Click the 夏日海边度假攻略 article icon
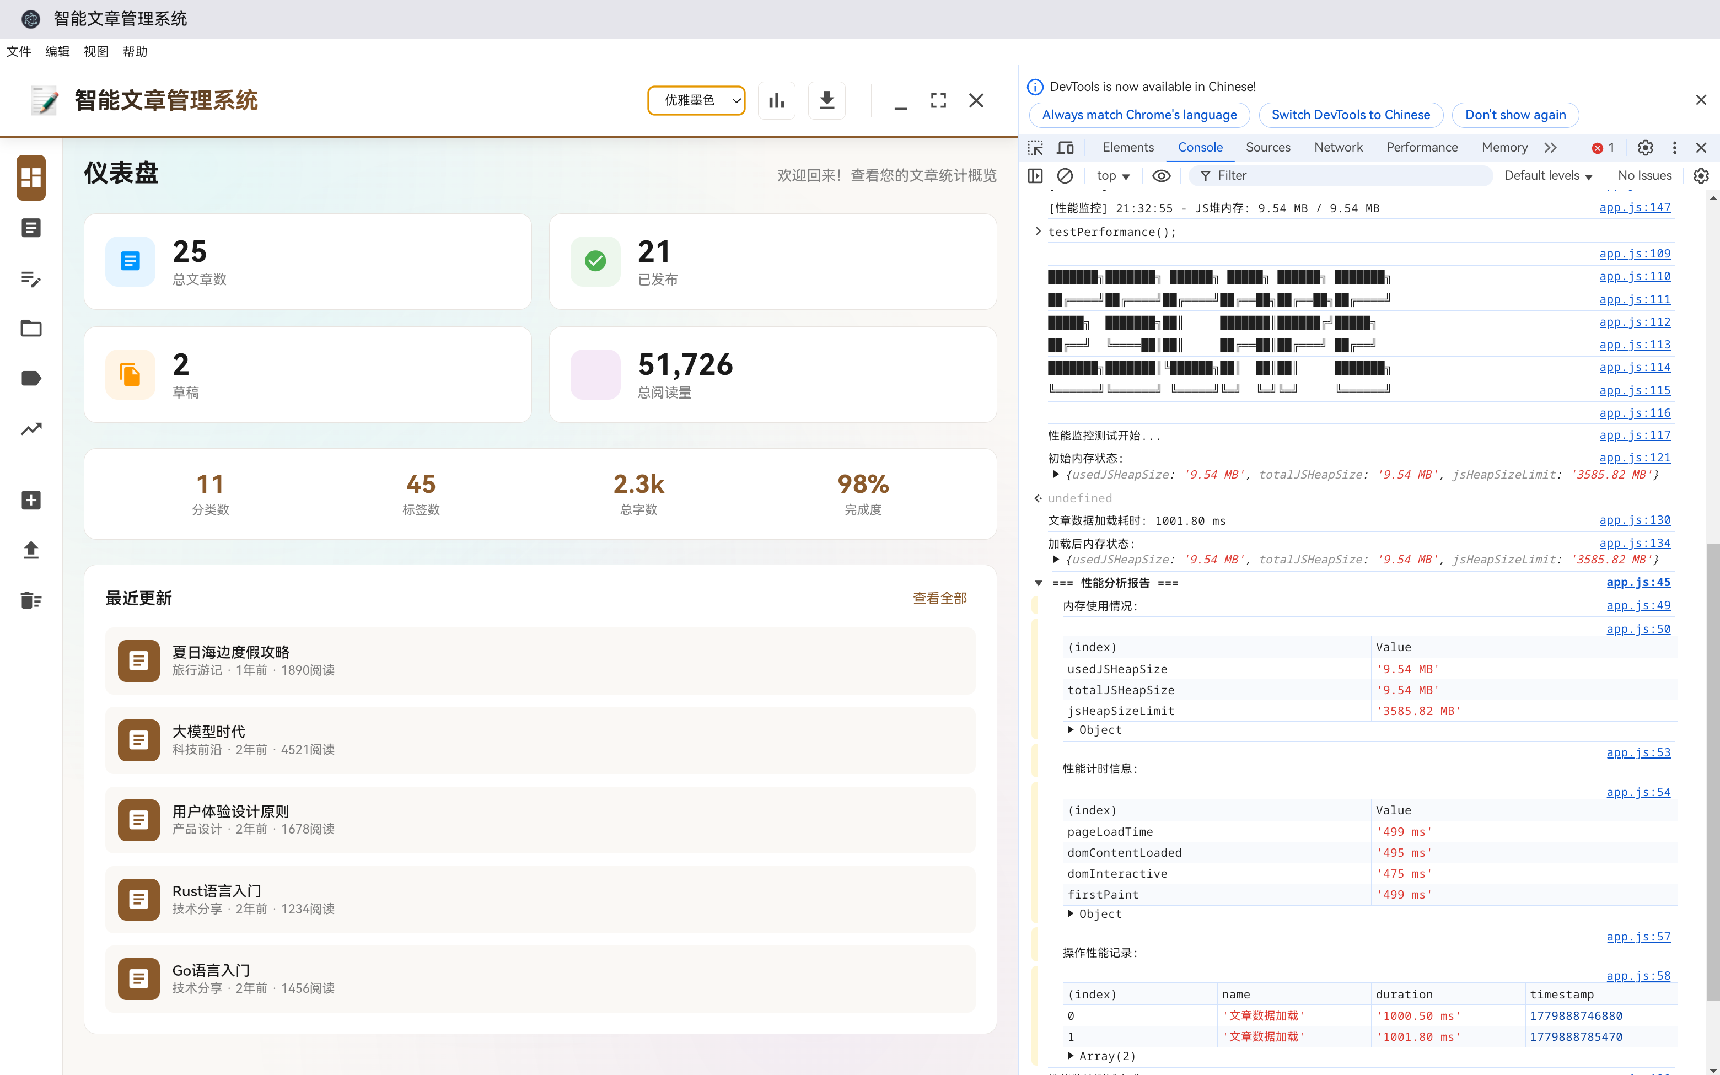 (x=138, y=660)
